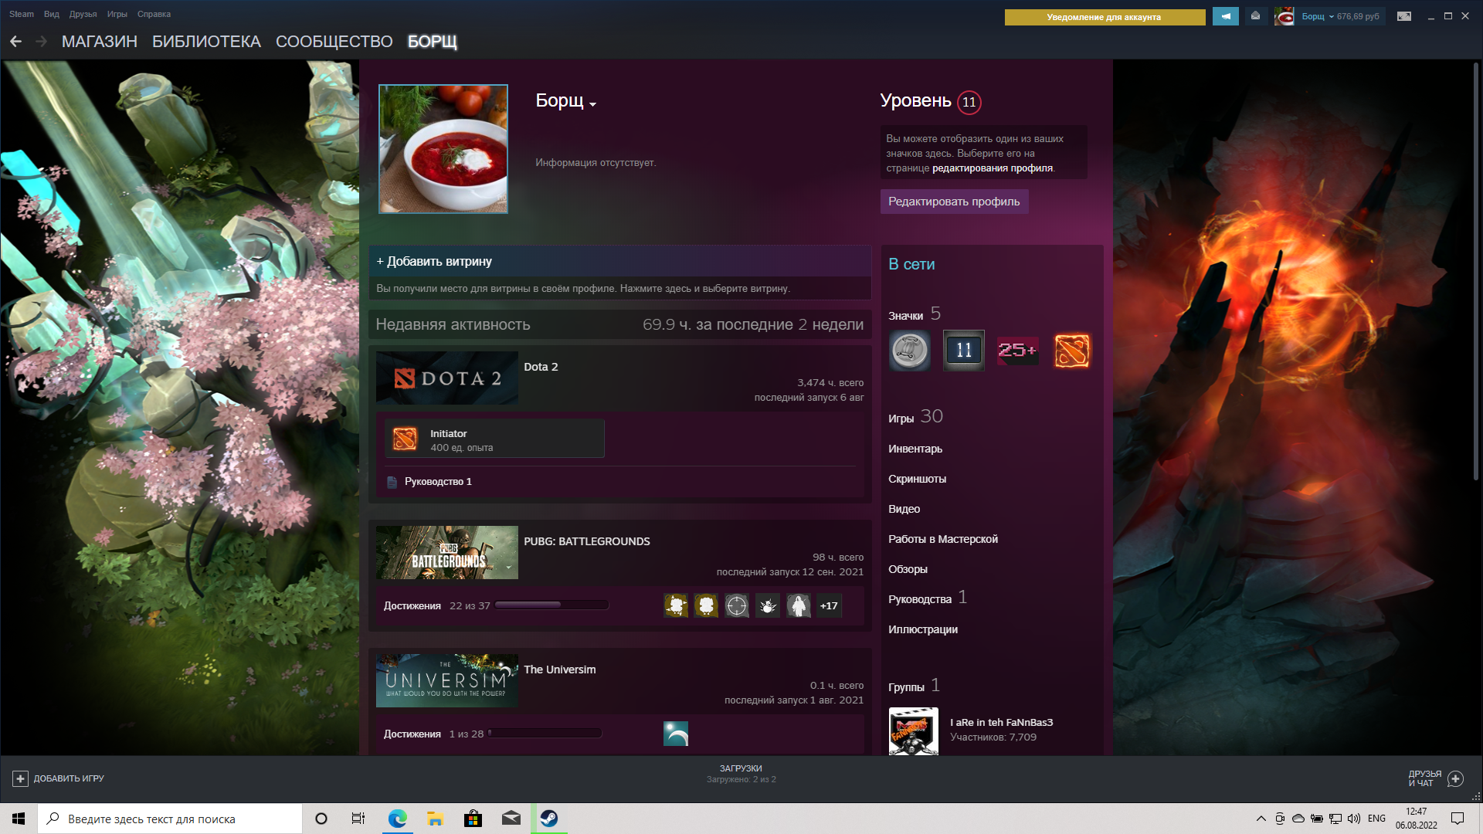1483x834 pixels.
Task: Open Microsoft Store from taskbar
Action: pos(473,819)
